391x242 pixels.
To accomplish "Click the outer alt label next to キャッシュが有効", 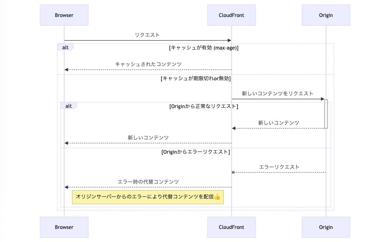I will 65,47.
